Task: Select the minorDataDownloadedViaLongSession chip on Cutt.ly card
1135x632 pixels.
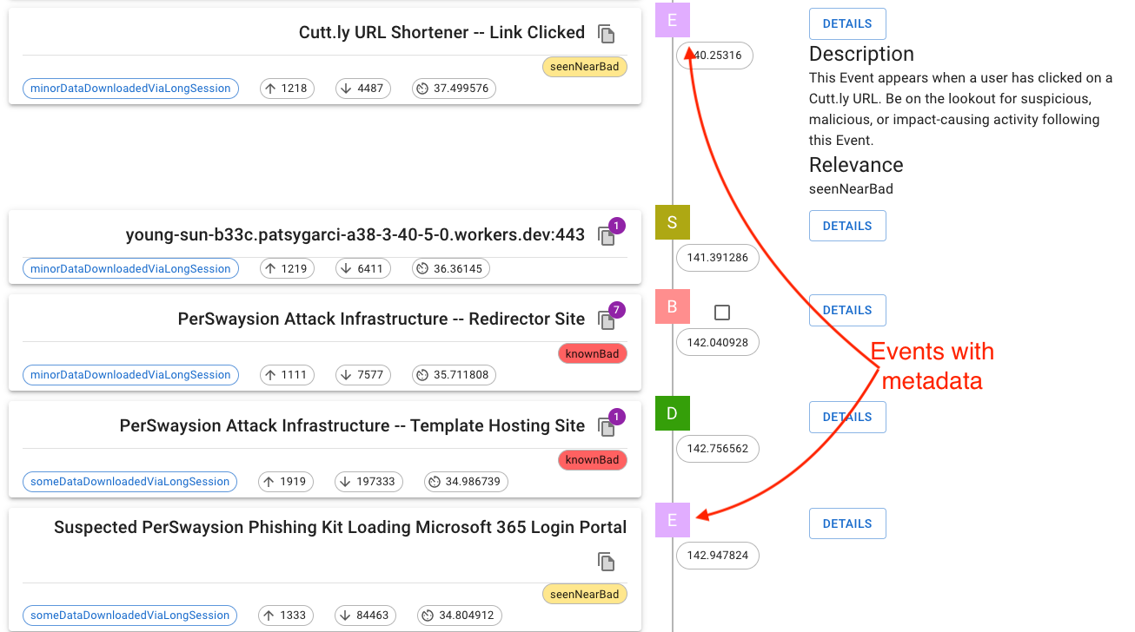Action: tap(130, 88)
